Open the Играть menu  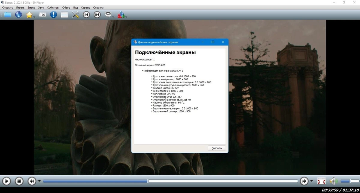point(20,7)
